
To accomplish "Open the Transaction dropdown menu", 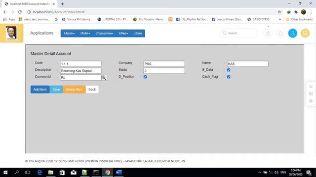I will (x=104, y=33).
